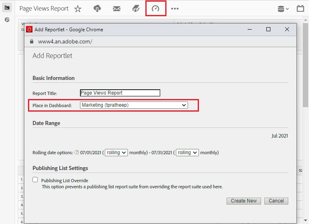309x224 pixels.
Task: Open the Place in Dashboard dropdown
Action: click(134, 105)
